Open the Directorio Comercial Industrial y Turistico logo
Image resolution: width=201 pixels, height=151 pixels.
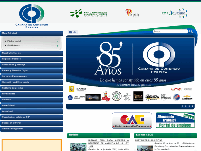pyautogui.click(x=88, y=13)
